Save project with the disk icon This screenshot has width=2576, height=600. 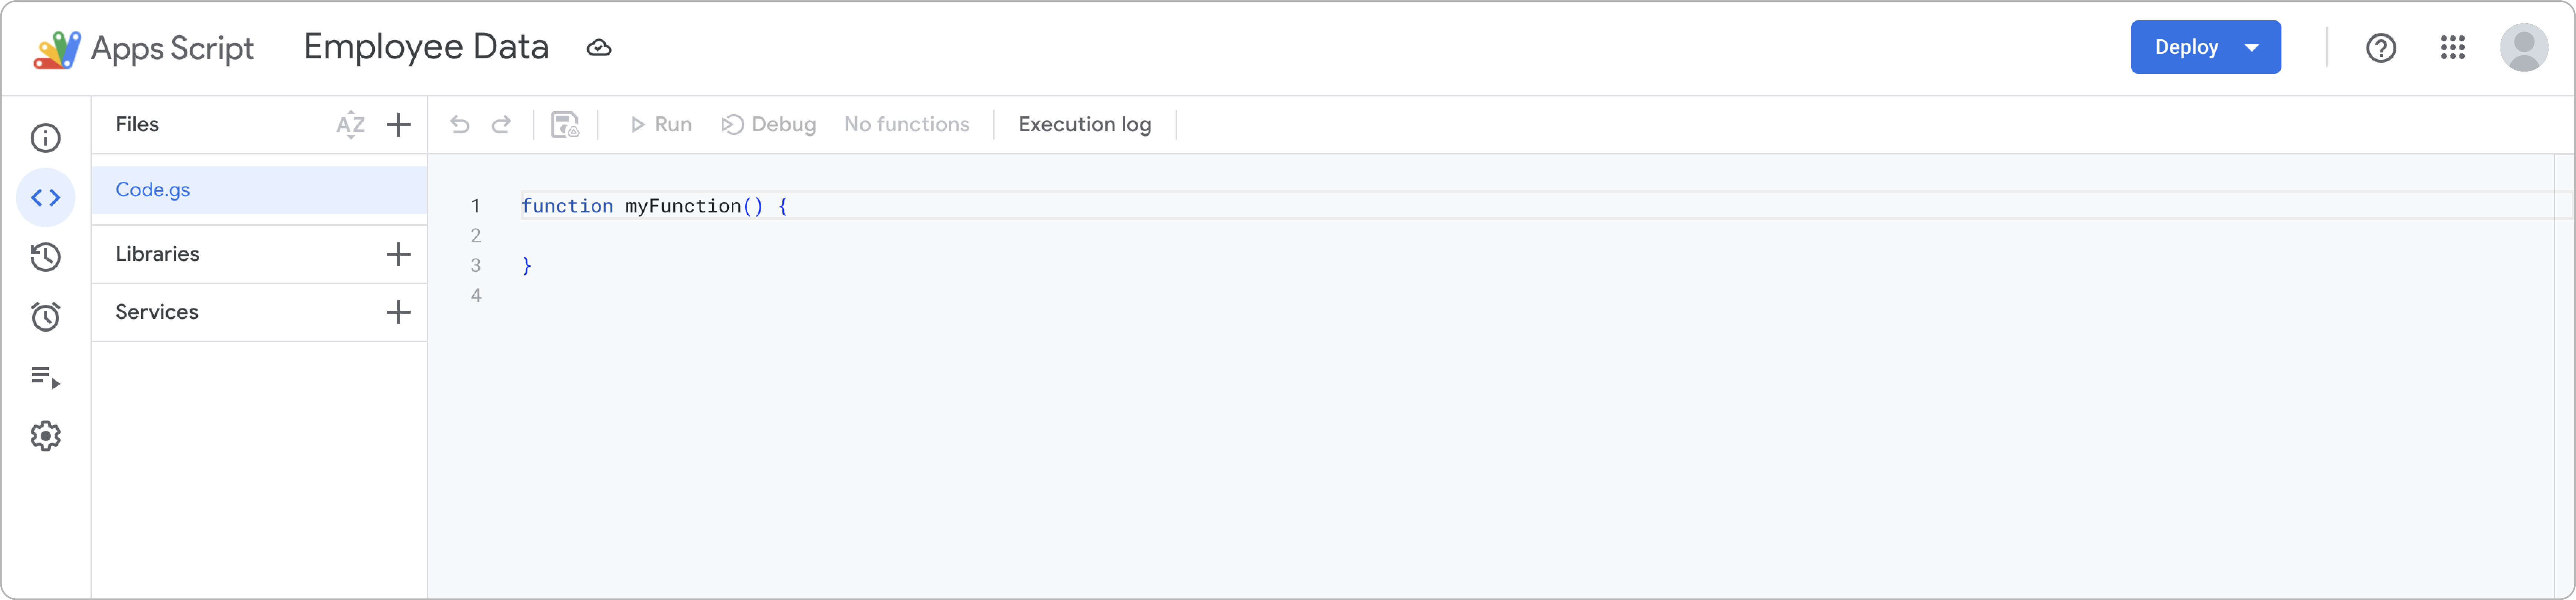coord(565,125)
